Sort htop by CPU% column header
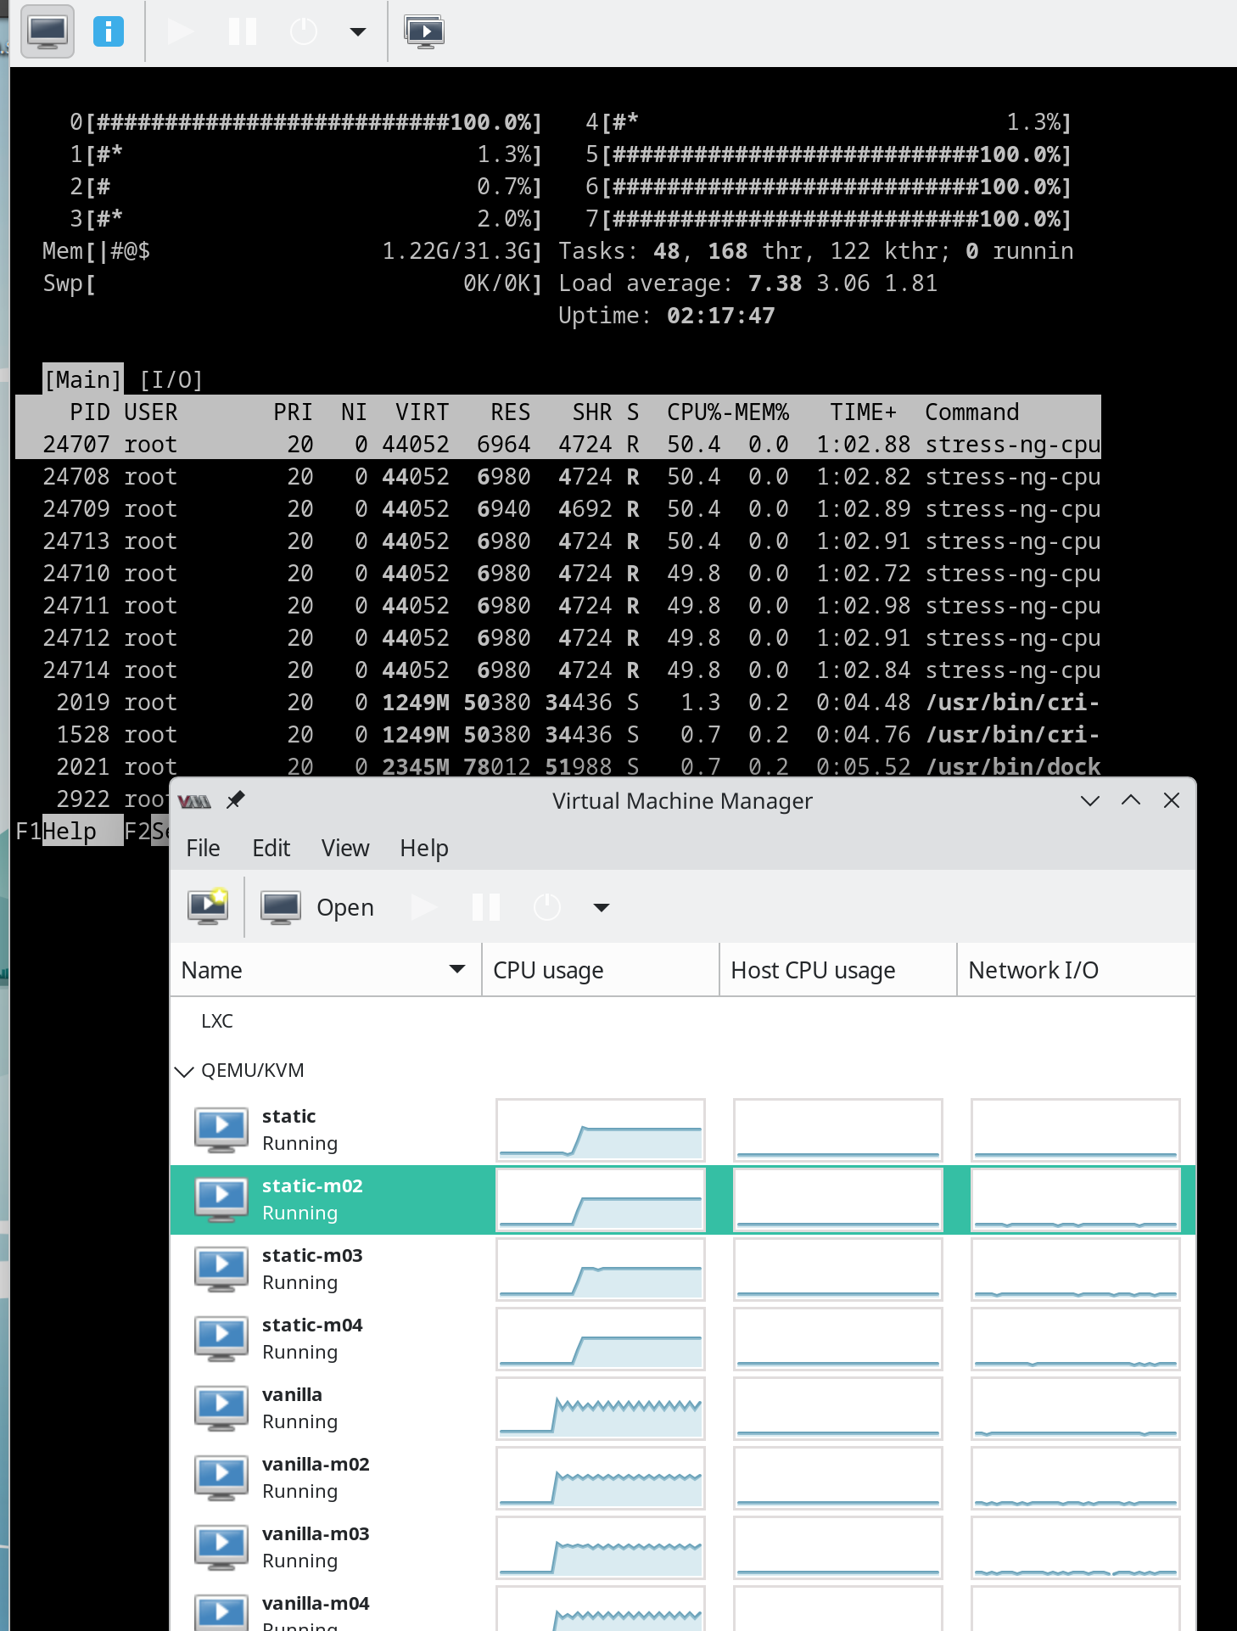This screenshot has height=1631, width=1237. point(693,412)
